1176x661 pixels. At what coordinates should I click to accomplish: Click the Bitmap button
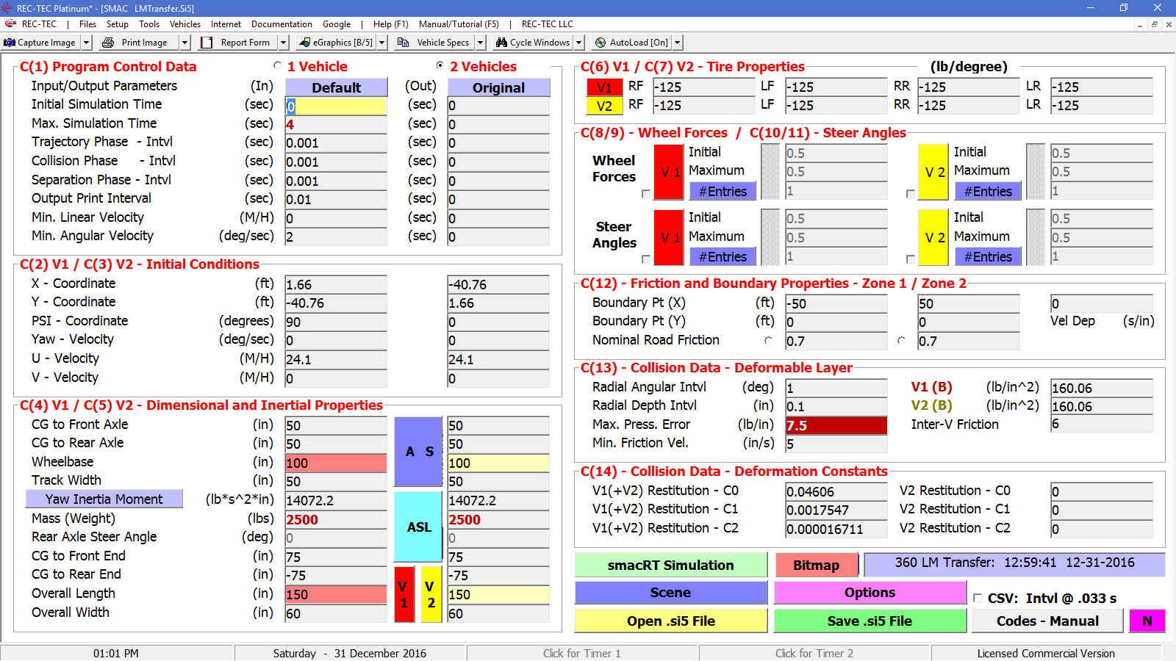click(x=816, y=565)
